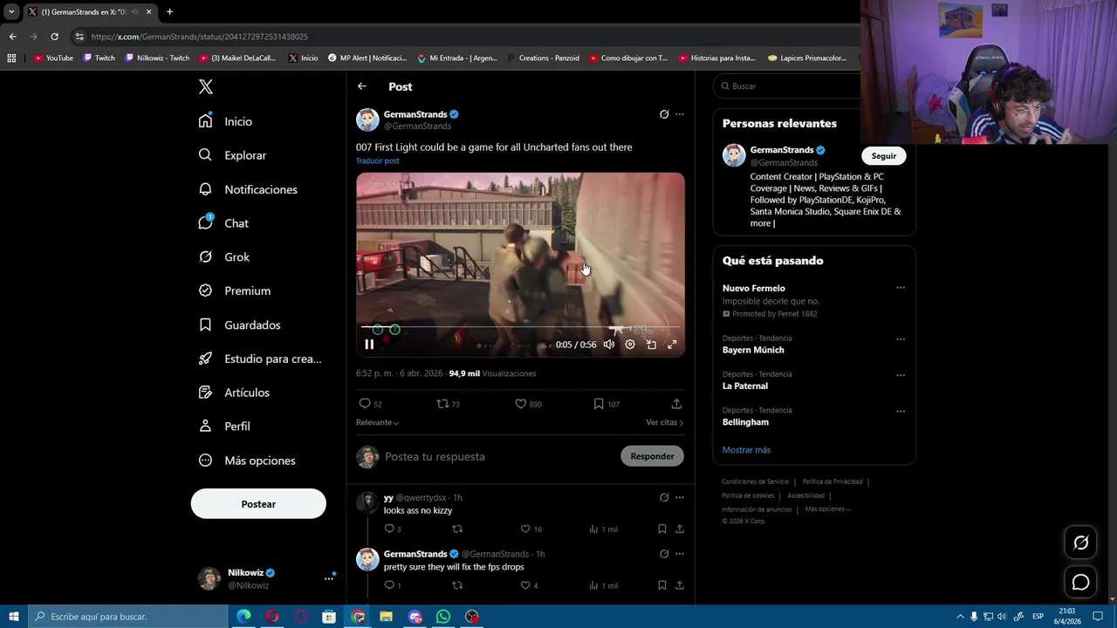Go to Inicio in sidebar
This screenshot has width=1117, height=628.
tap(225, 121)
